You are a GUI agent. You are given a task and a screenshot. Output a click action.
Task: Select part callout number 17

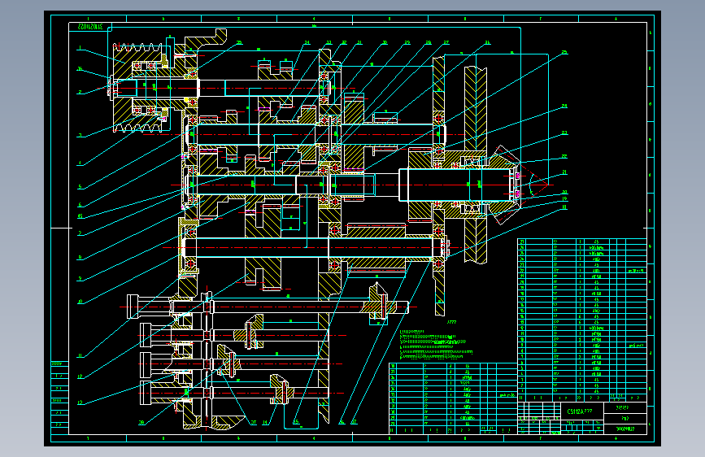tap(354, 422)
